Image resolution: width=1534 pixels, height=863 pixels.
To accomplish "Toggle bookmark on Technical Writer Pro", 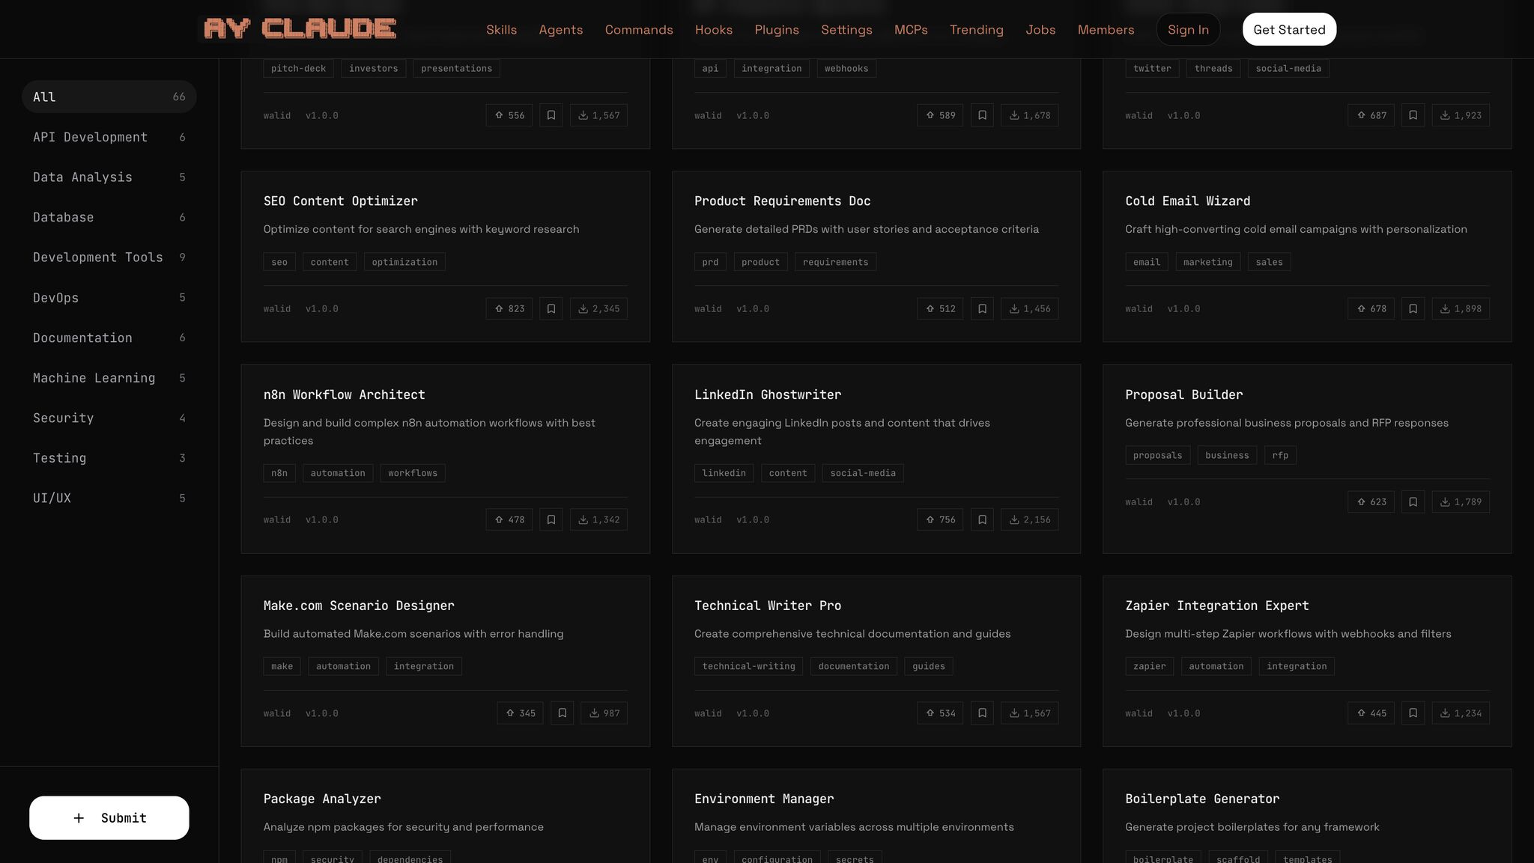I will pyautogui.click(x=982, y=713).
